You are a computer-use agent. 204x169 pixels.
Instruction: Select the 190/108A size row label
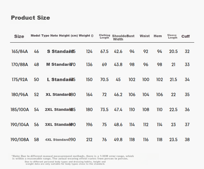click(x=20, y=140)
